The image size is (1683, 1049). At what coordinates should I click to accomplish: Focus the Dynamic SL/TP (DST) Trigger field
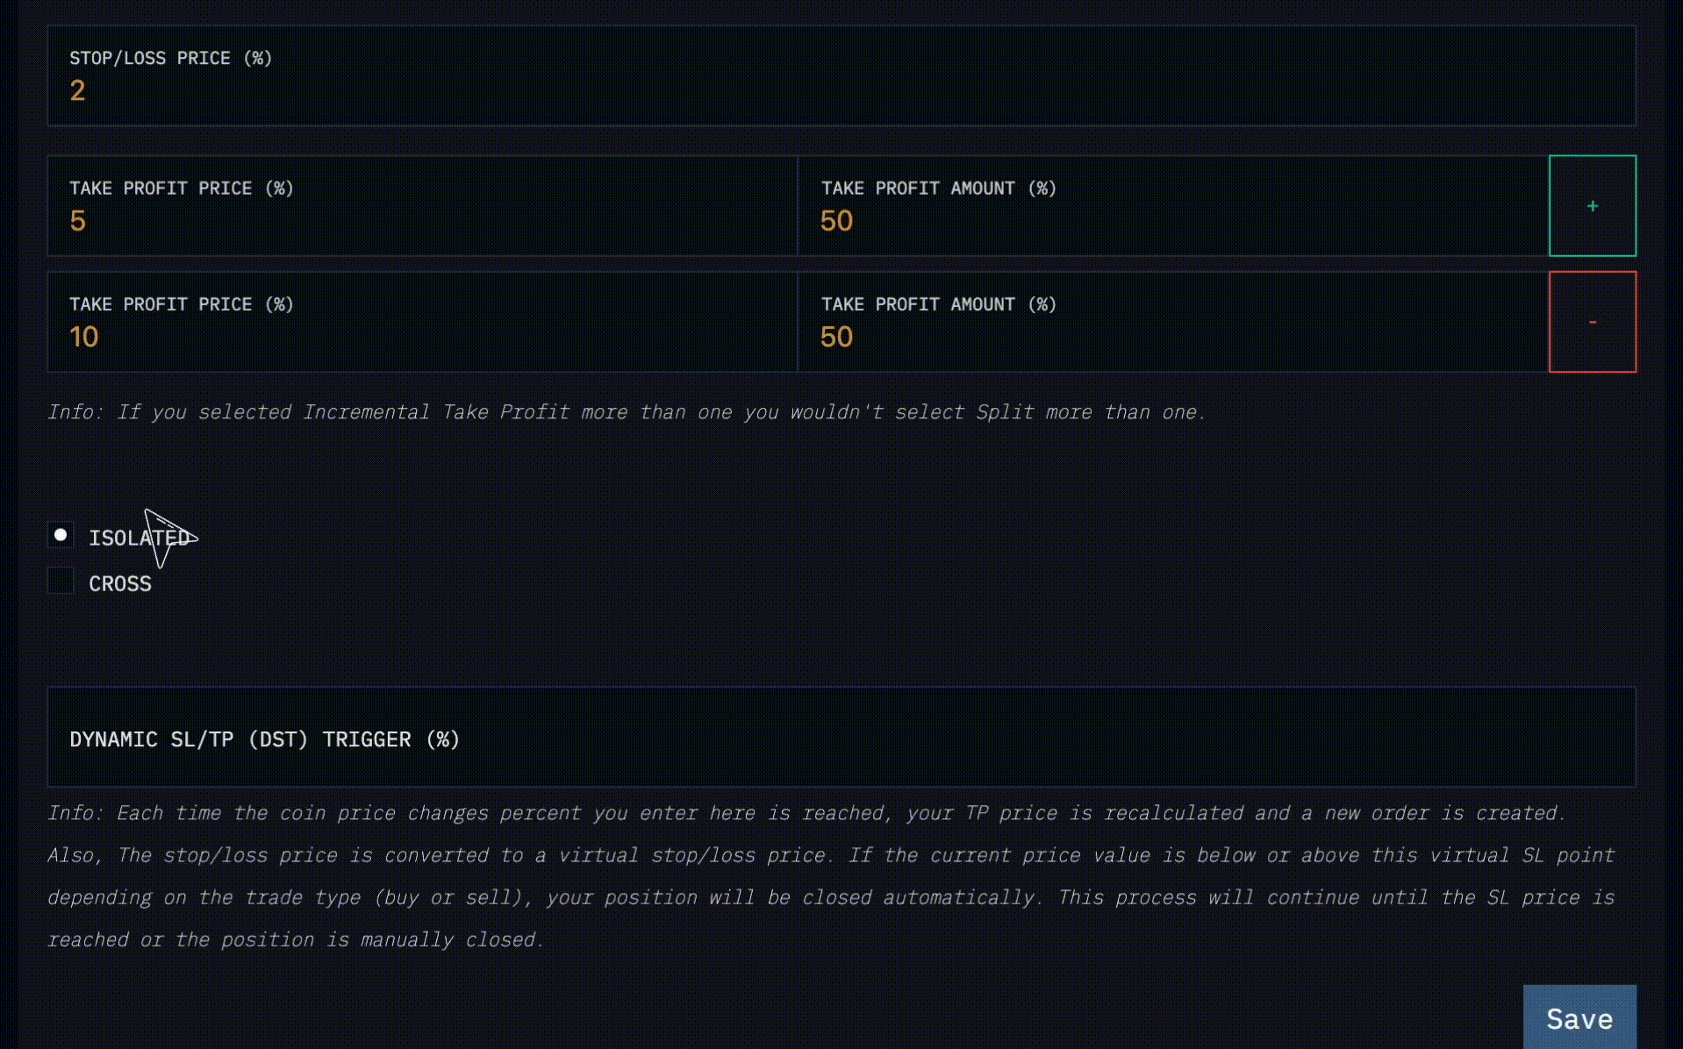pos(841,737)
